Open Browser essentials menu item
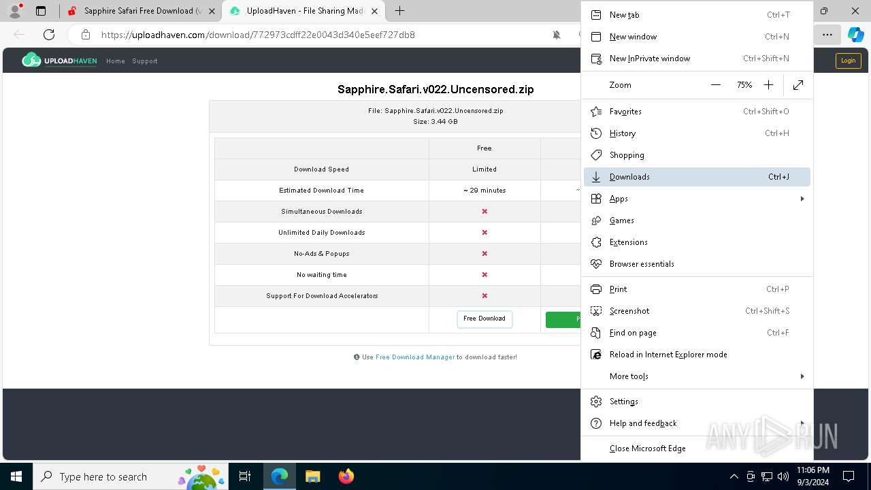This screenshot has height=490, width=871. (697, 264)
